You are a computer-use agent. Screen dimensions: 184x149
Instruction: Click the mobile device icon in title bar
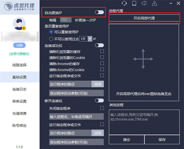click(x=134, y=3)
